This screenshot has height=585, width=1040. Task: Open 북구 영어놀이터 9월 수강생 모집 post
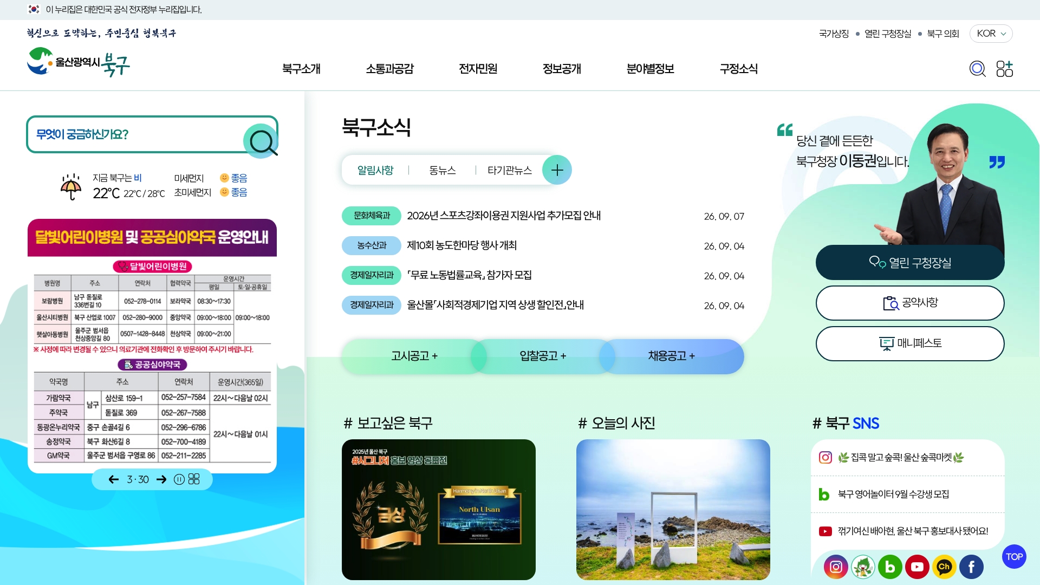893,495
